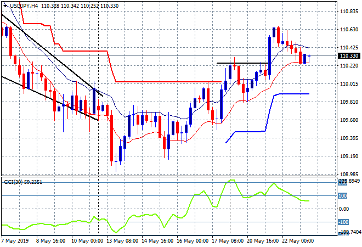Click the 10 May 00:00 time label

pos(87,241)
